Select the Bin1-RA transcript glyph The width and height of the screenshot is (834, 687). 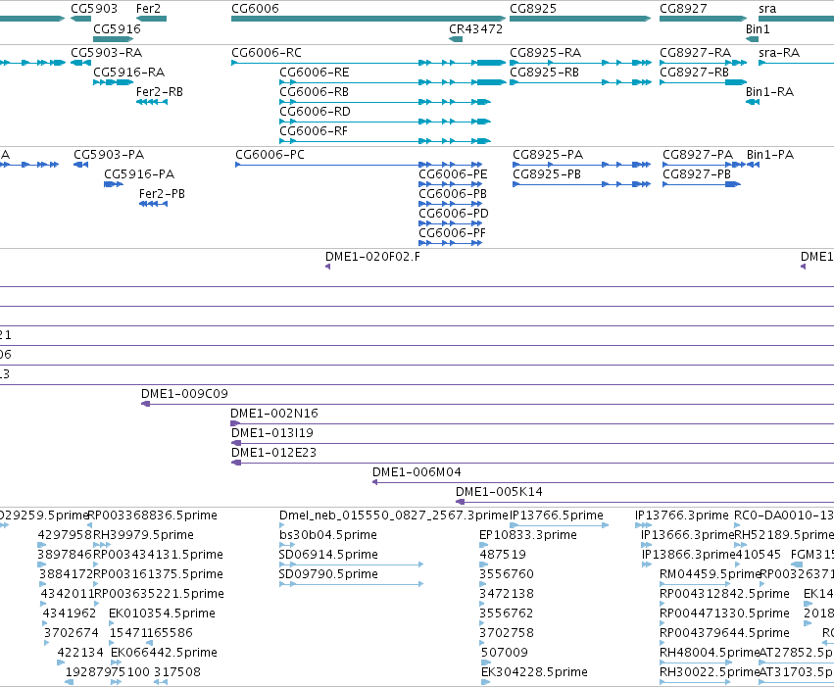coord(753,102)
